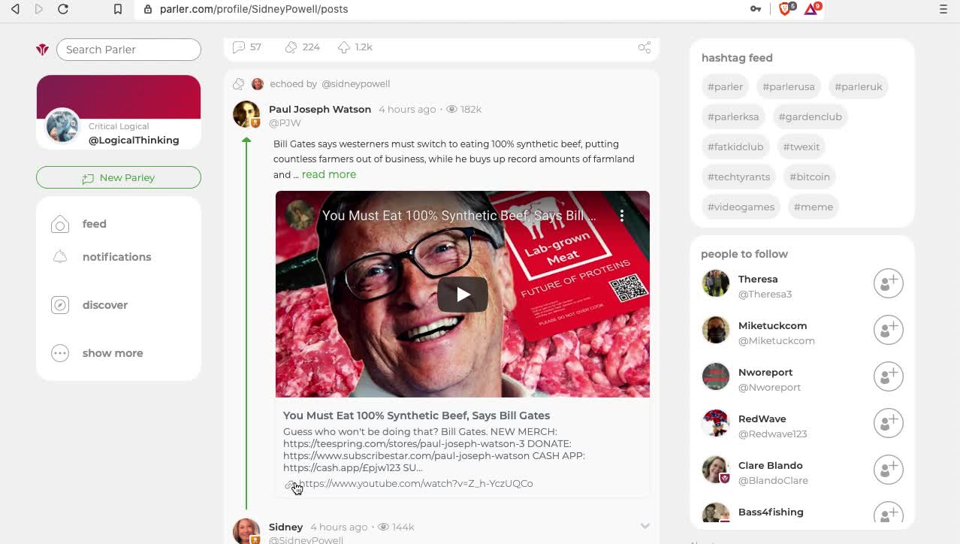This screenshot has height=544, width=960.
Task: Open @sidneypowell echoed-by link
Action: point(356,83)
